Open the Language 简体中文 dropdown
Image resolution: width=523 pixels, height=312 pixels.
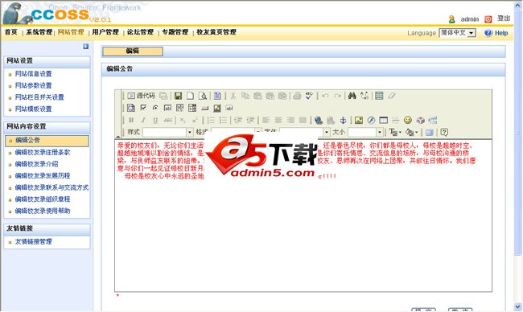point(457,33)
